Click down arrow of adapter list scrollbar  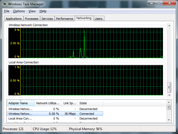coord(169,120)
